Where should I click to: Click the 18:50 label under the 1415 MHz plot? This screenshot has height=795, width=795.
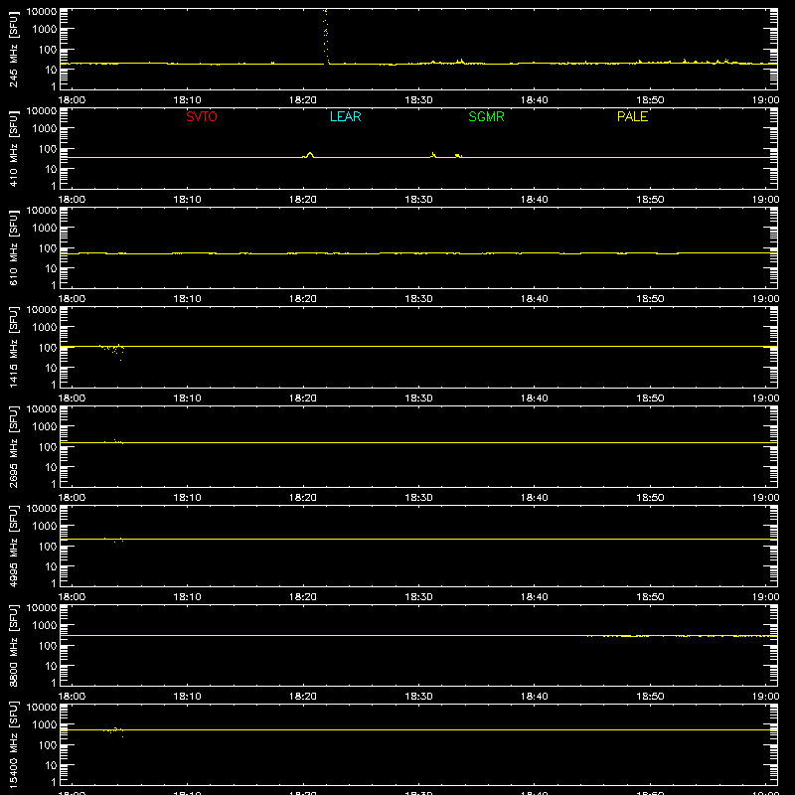coord(650,398)
